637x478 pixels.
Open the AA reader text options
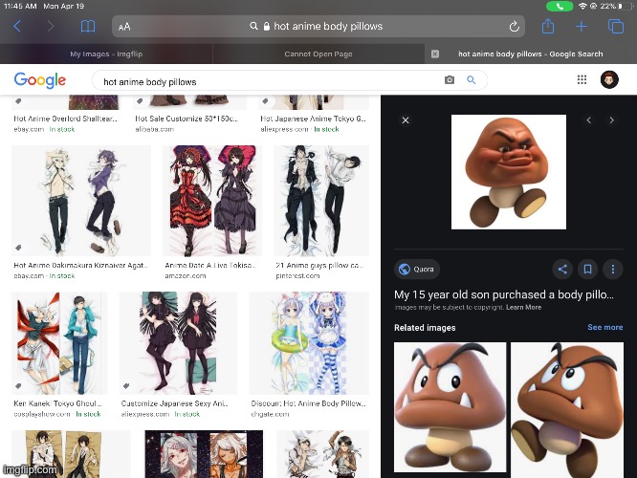point(124,27)
